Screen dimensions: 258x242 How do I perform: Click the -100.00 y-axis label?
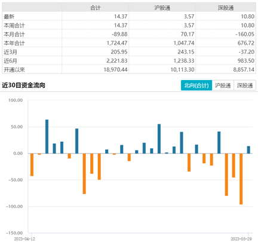[14, 207]
